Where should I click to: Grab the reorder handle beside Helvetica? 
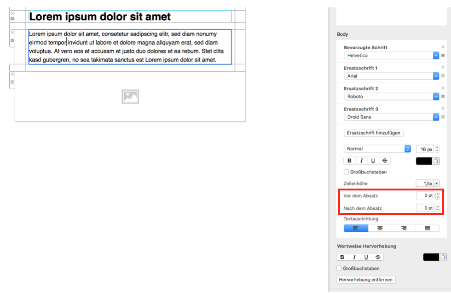click(443, 56)
